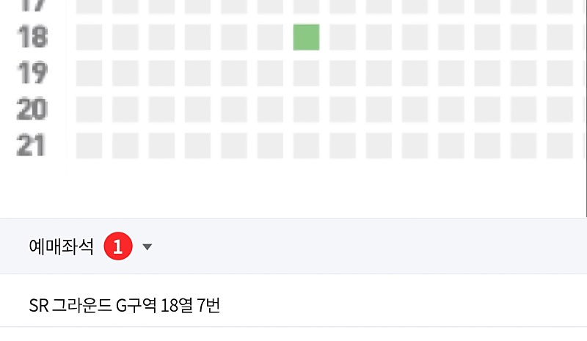Select seat 7 in row 19
Viewport: 587px width, 341px height.
point(306,73)
